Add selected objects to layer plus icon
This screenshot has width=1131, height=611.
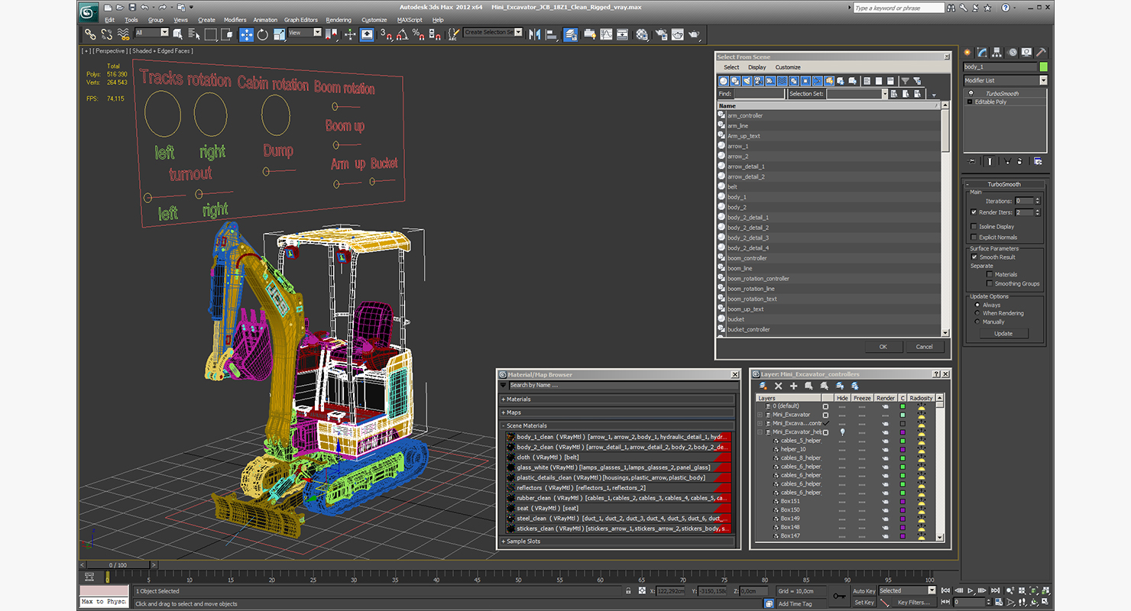[793, 386]
